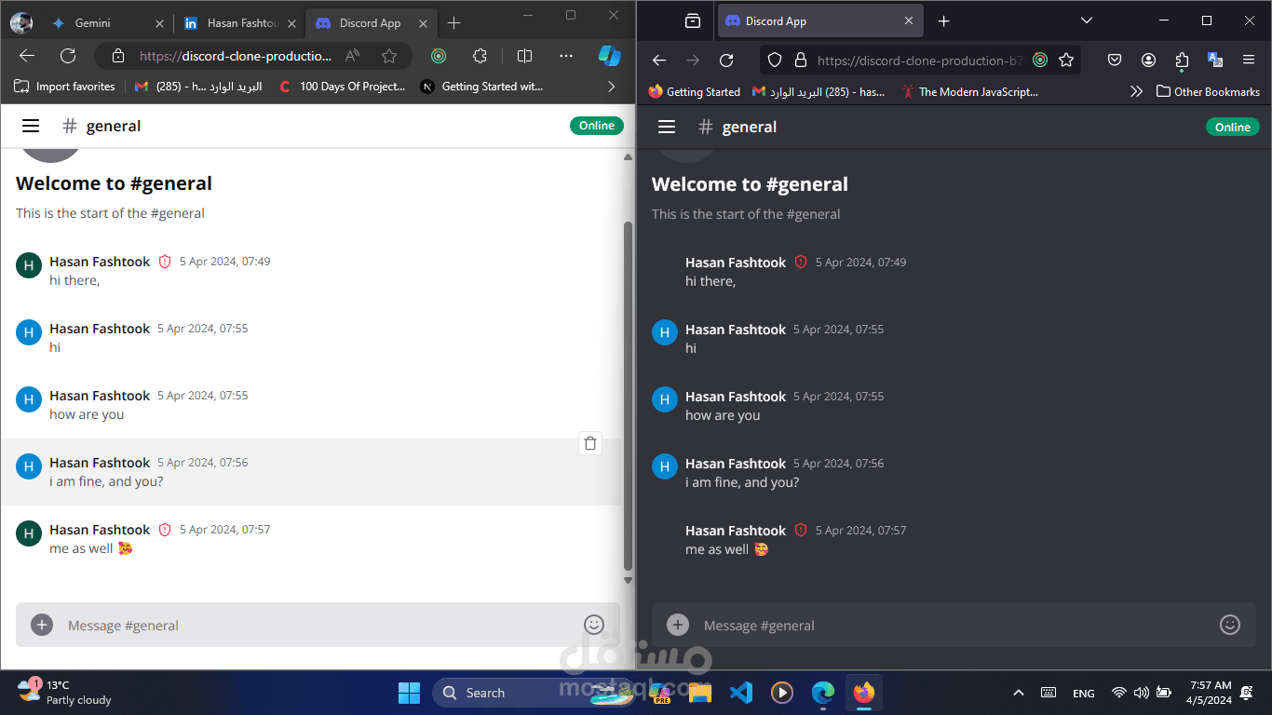Select Discord App tab in Firefox
The image size is (1272, 715).
coord(819,20)
